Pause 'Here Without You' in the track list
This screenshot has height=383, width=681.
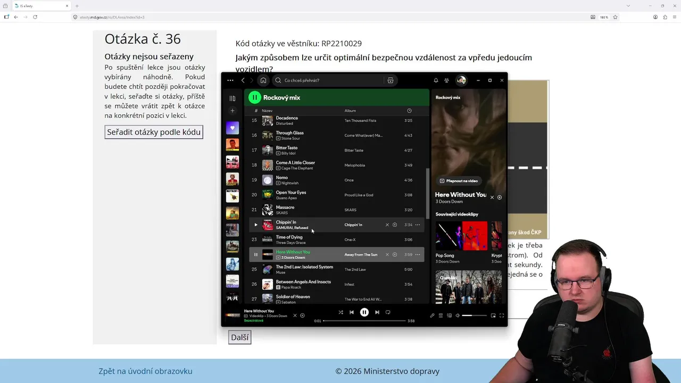pos(255,255)
